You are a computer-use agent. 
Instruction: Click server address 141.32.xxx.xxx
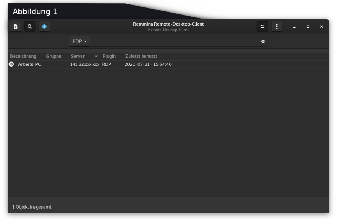[85, 64]
